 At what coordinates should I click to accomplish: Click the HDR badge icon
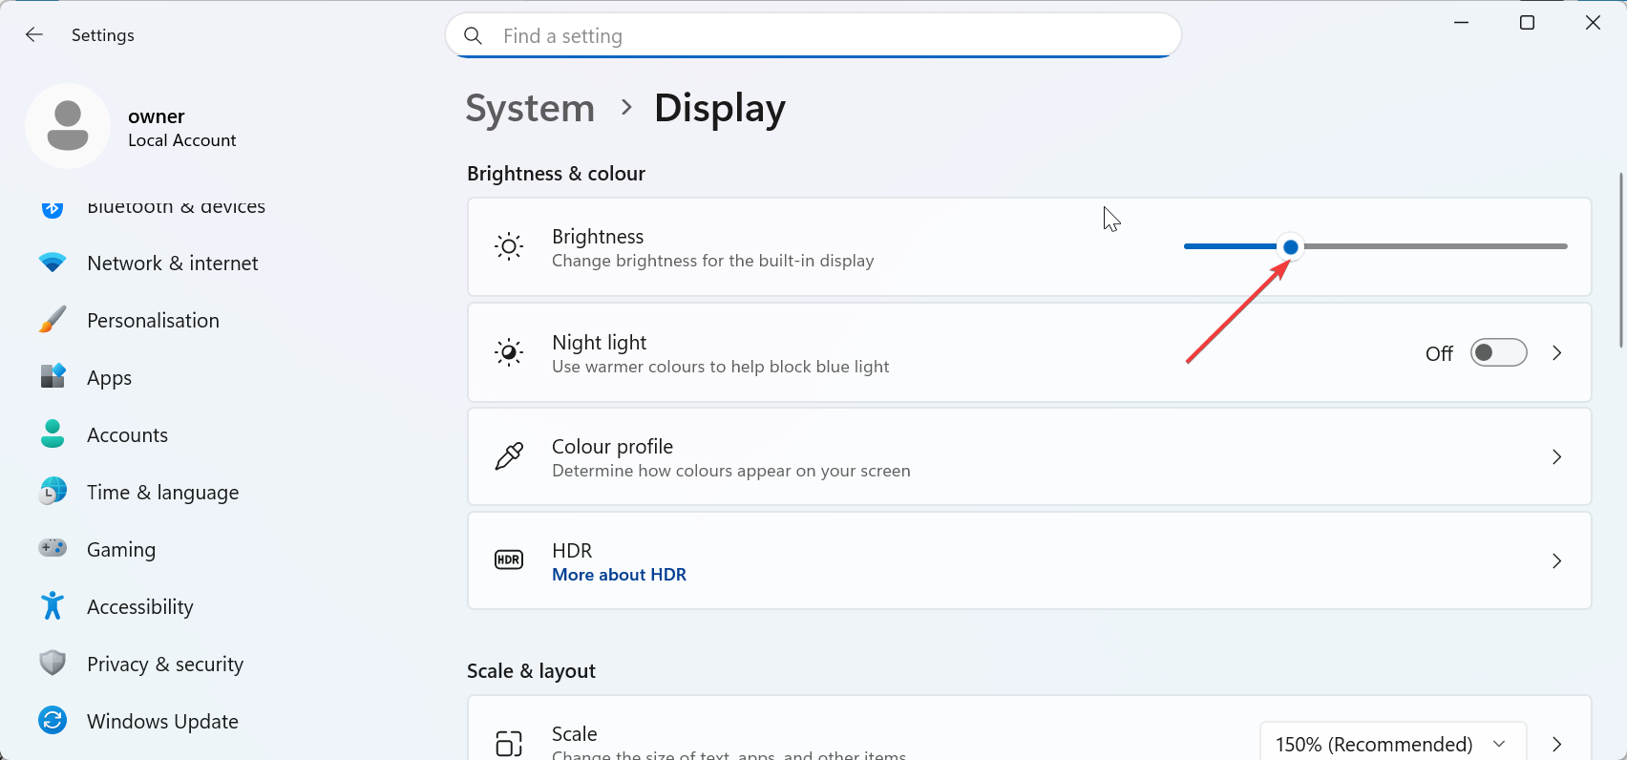pos(509,560)
